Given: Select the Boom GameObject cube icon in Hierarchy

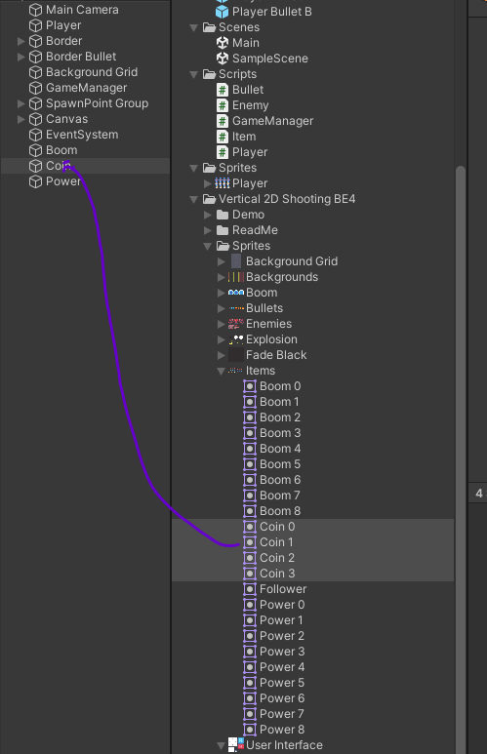Looking at the screenshot, I should point(35,150).
